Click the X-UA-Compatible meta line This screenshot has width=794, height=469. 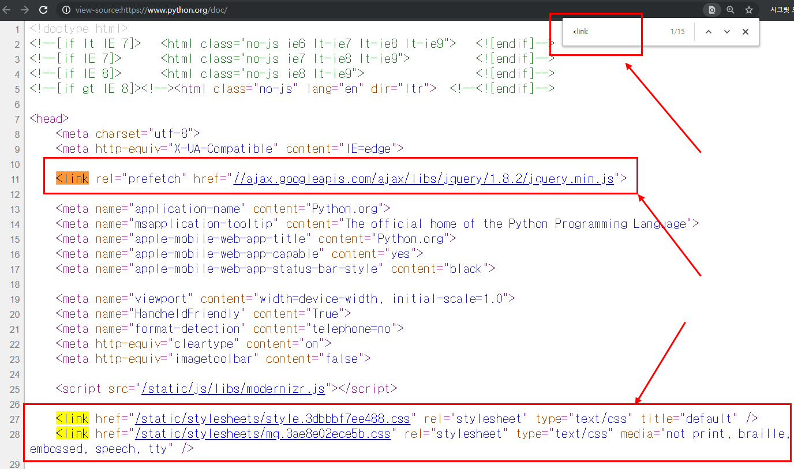(x=230, y=149)
